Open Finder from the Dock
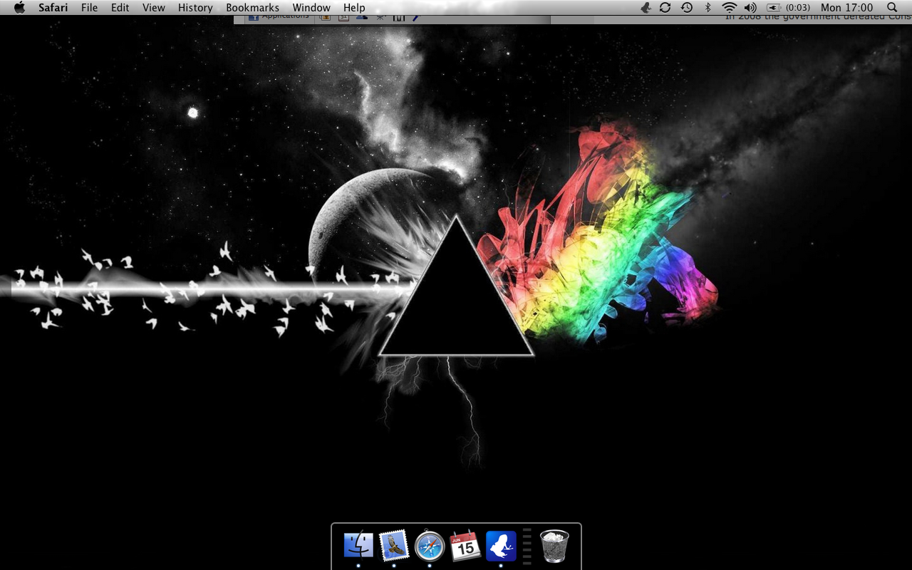The height and width of the screenshot is (570, 912). point(358,546)
